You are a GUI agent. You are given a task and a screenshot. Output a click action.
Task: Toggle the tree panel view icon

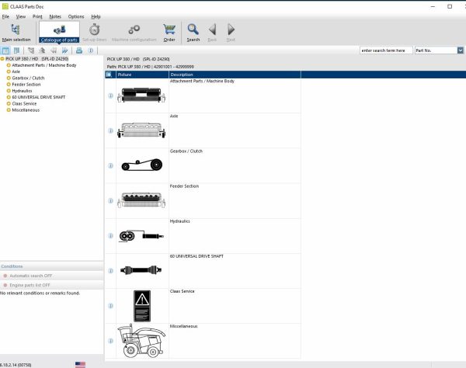coord(5,50)
